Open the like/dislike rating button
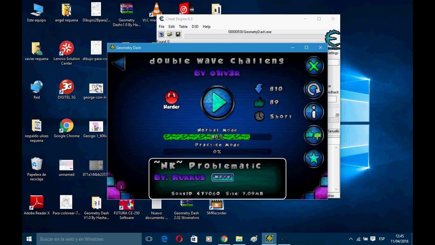Image resolution: width=435 pixels, height=245 pixels. tap(314, 135)
